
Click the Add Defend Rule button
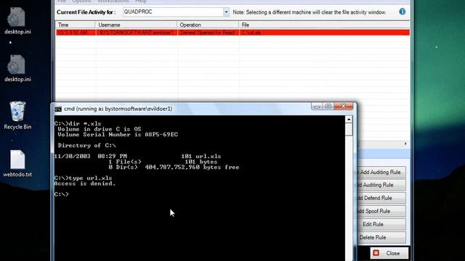[x=381, y=198]
